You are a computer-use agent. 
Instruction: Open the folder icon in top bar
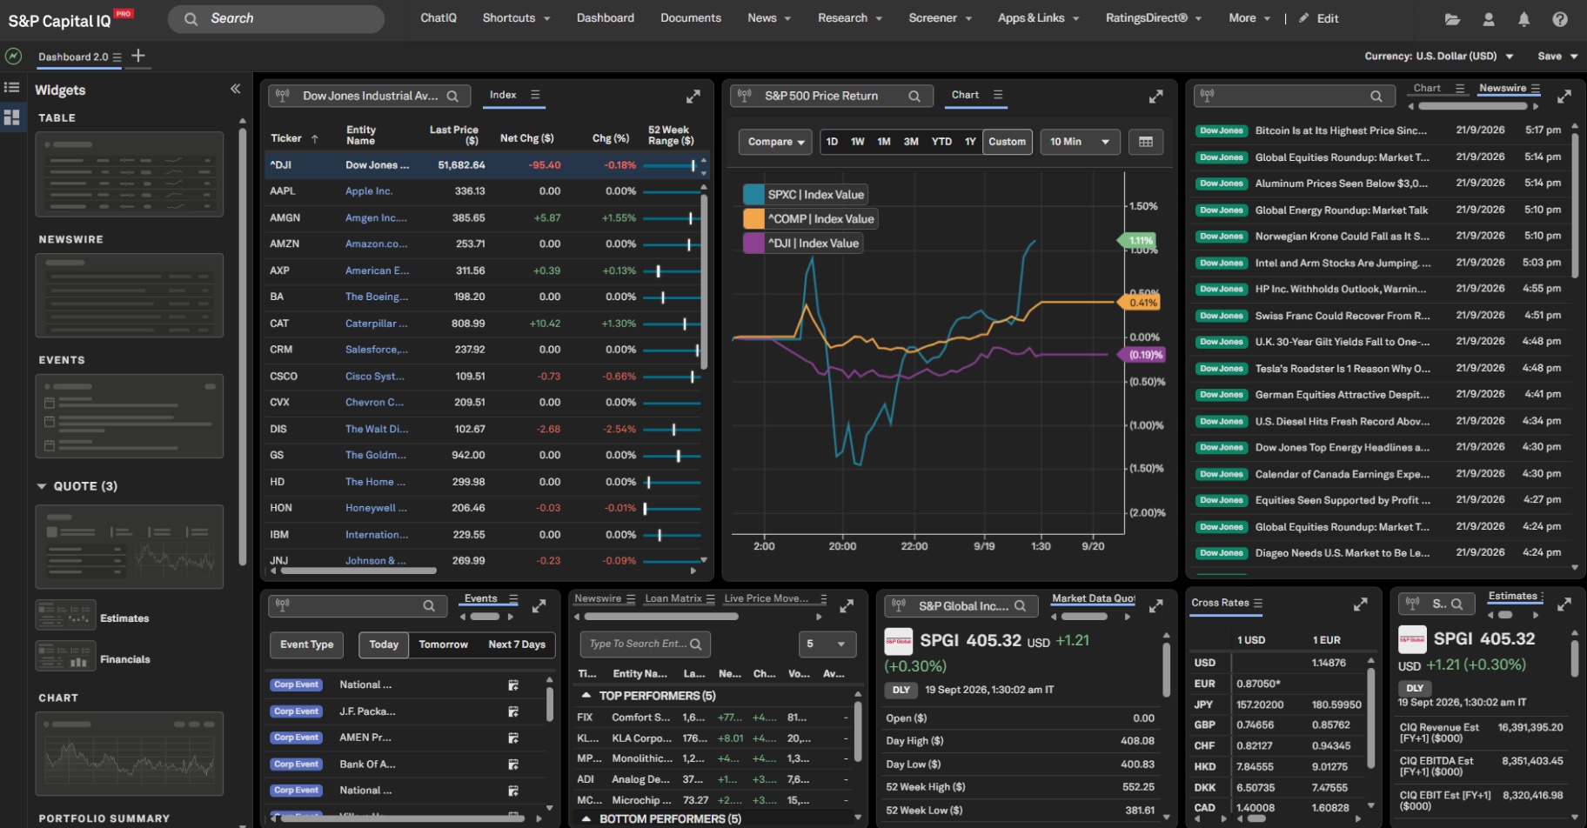click(x=1452, y=18)
